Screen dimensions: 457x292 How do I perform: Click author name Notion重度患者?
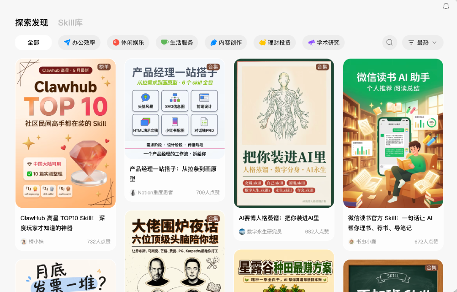tap(155, 192)
